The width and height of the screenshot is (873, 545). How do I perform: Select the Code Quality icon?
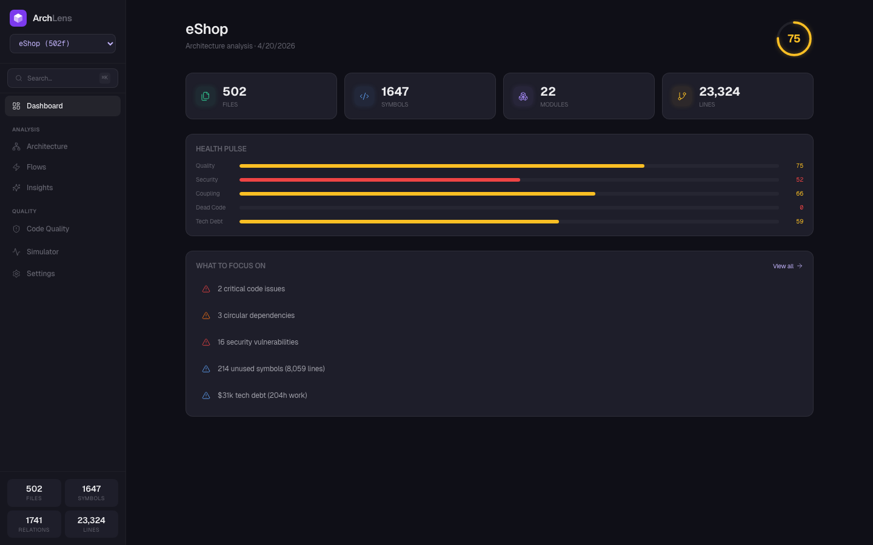coord(16,228)
